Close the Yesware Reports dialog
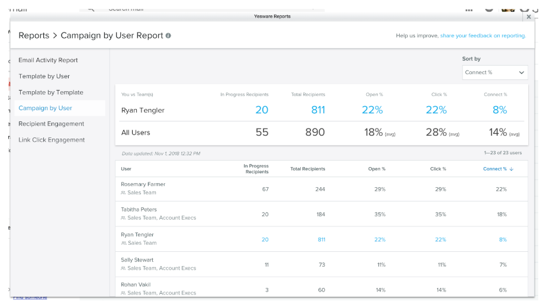Screen dimensions: 540x301 click(x=529, y=17)
